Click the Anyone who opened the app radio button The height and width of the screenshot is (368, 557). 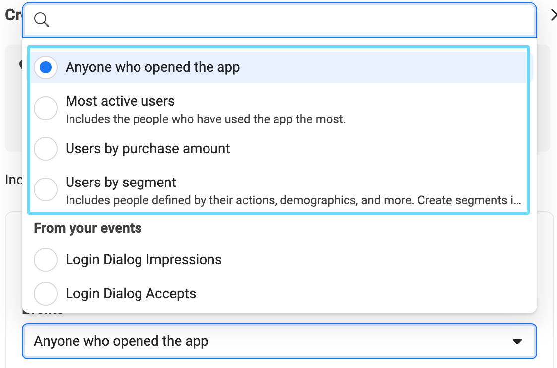point(45,67)
